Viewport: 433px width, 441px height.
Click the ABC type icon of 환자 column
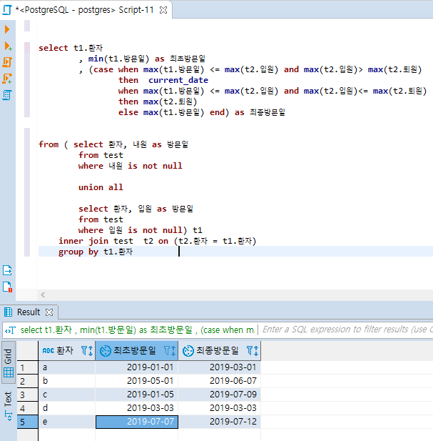point(49,350)
